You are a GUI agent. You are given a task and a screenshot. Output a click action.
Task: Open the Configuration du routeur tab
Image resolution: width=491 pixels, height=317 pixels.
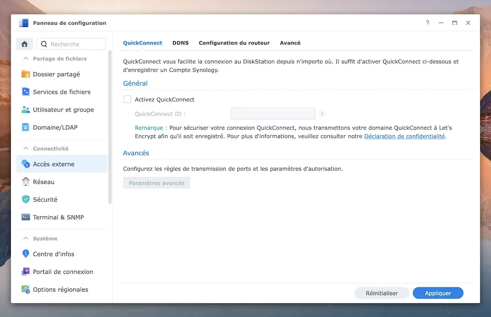(x=234, y=43)
